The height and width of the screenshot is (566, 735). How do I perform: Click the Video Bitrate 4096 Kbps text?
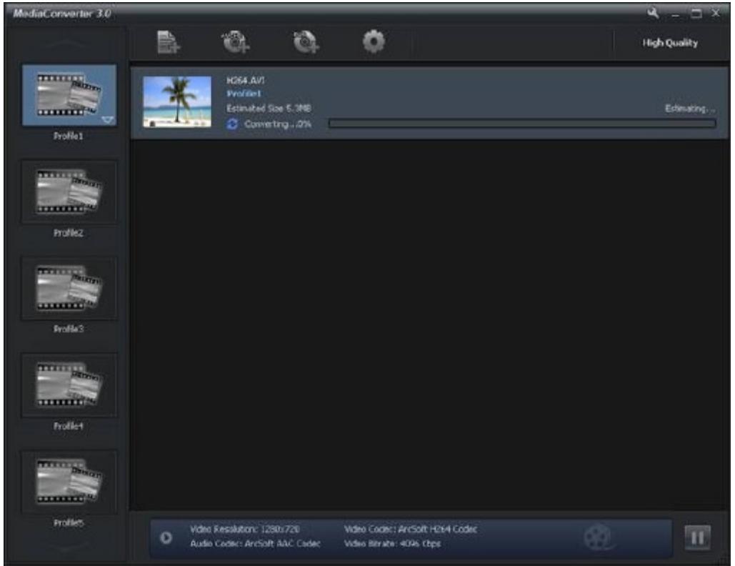coord(392,544)
